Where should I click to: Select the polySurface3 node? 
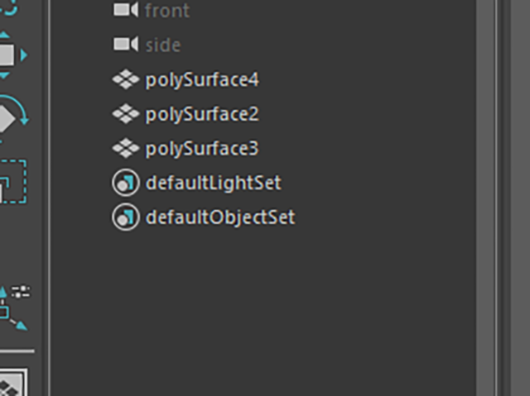click(x=202, y=148)
